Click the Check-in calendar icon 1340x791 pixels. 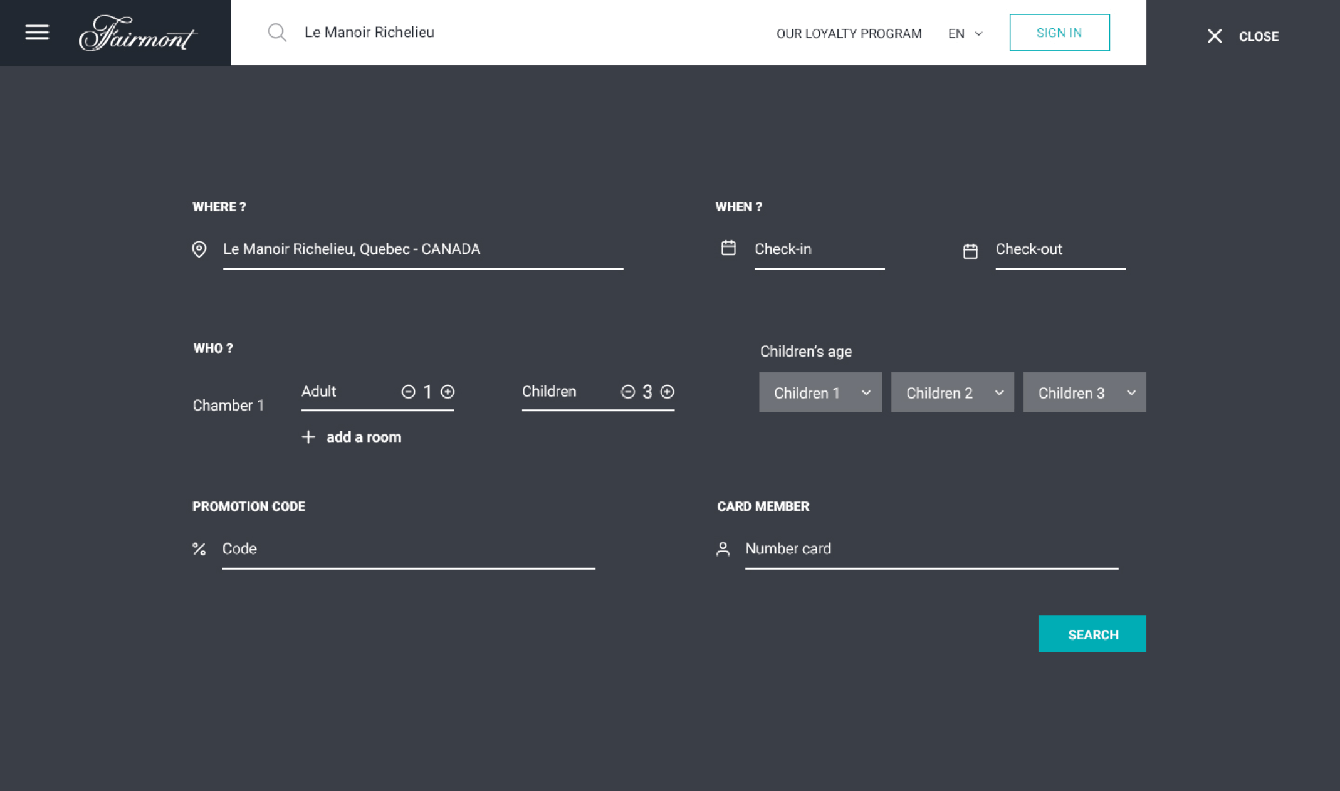click(728, 248)
